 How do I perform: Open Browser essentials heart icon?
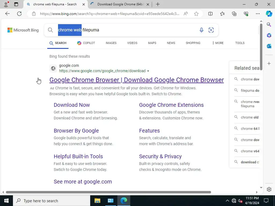pos(246,14)
